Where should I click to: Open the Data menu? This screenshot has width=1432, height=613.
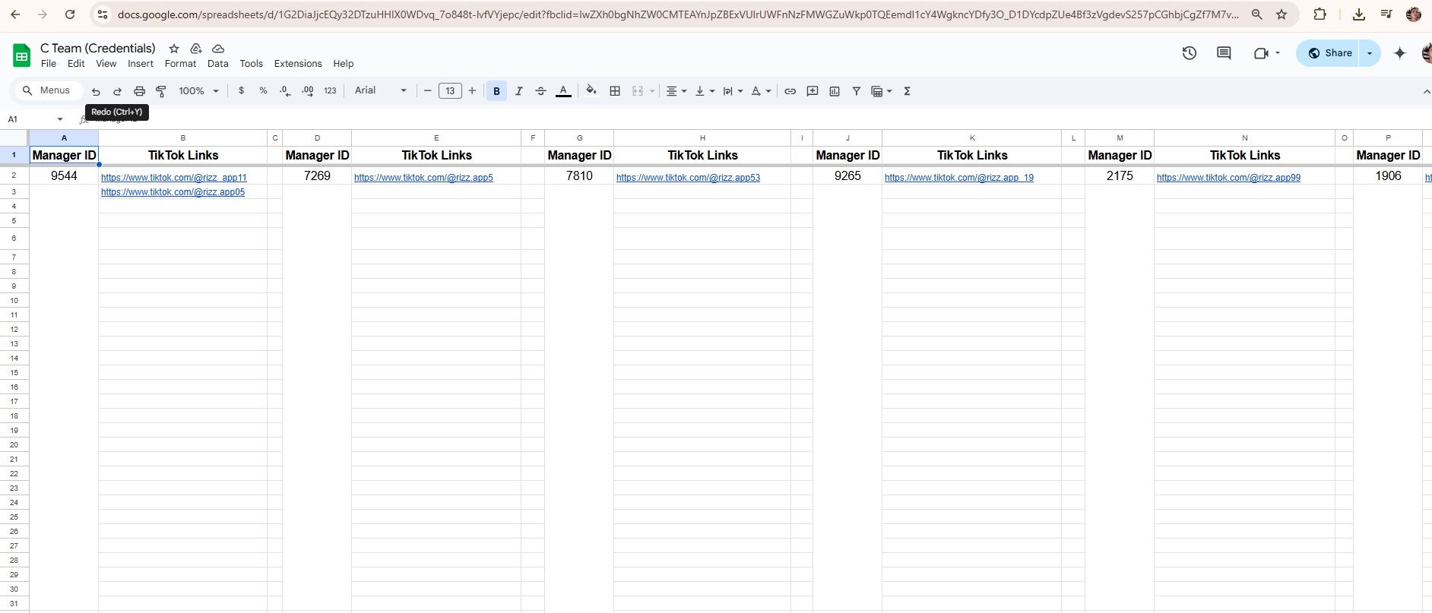(217, 64)
